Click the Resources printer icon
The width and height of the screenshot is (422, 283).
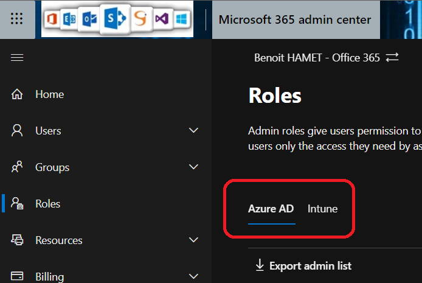click(x=17, y=240)
